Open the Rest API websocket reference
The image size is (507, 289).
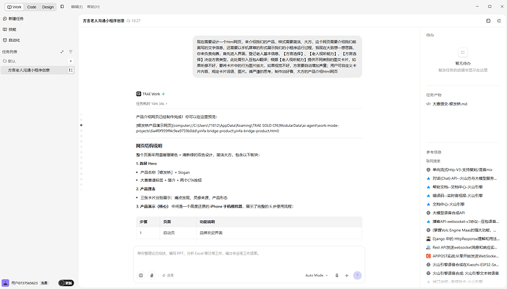pyautogui.click(x=461, y=247)
